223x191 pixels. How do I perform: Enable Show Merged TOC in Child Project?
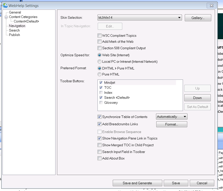pyautogui.click(x=99, y=145)
